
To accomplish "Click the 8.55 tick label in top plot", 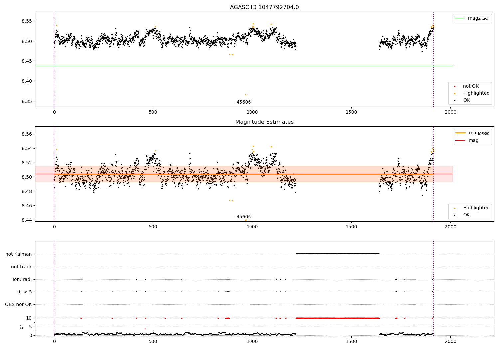I will (26, 21).
